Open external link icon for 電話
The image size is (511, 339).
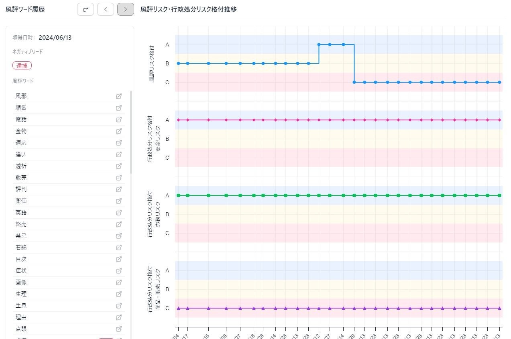119,120
